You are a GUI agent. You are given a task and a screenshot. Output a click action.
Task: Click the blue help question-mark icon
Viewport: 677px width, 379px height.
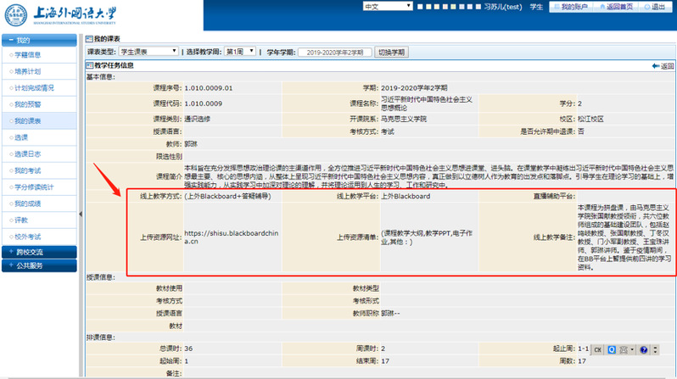[643, 349]
